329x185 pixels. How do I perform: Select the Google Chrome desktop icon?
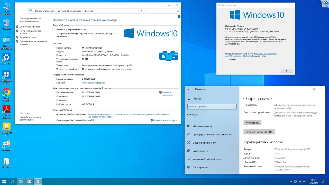(6, 95)
